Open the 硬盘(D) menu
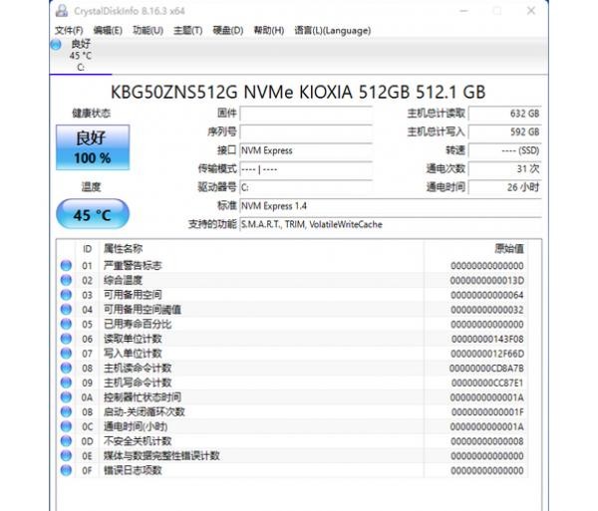The image size is (598, 511). 227,31
